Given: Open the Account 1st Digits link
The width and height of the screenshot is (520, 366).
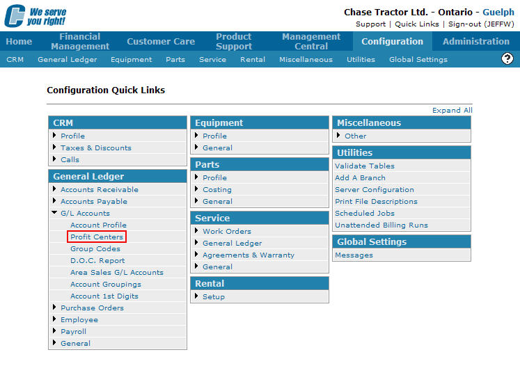Looking at the screenshot, I should pos(104,296).
